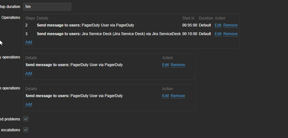The height and width of the screenshot is (138, 288).
Task: Click the Step duration input field
Action: click(47, 6)
